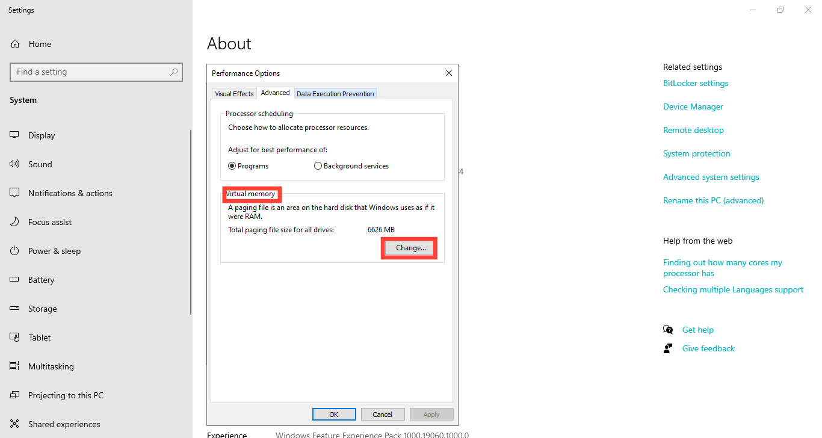Open Advanced system settings link

click(711, 176)
